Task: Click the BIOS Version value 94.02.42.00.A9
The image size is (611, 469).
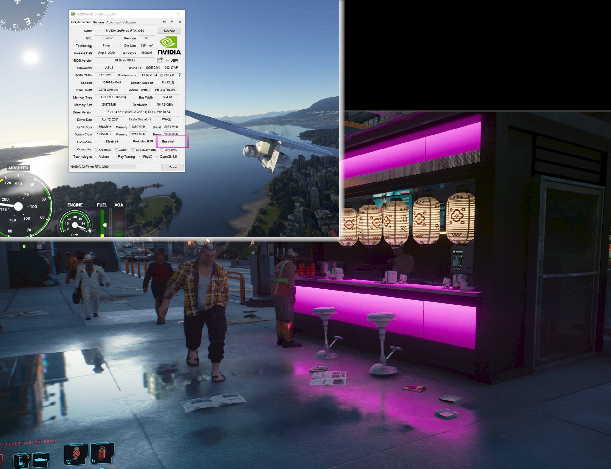Action: 125,60
